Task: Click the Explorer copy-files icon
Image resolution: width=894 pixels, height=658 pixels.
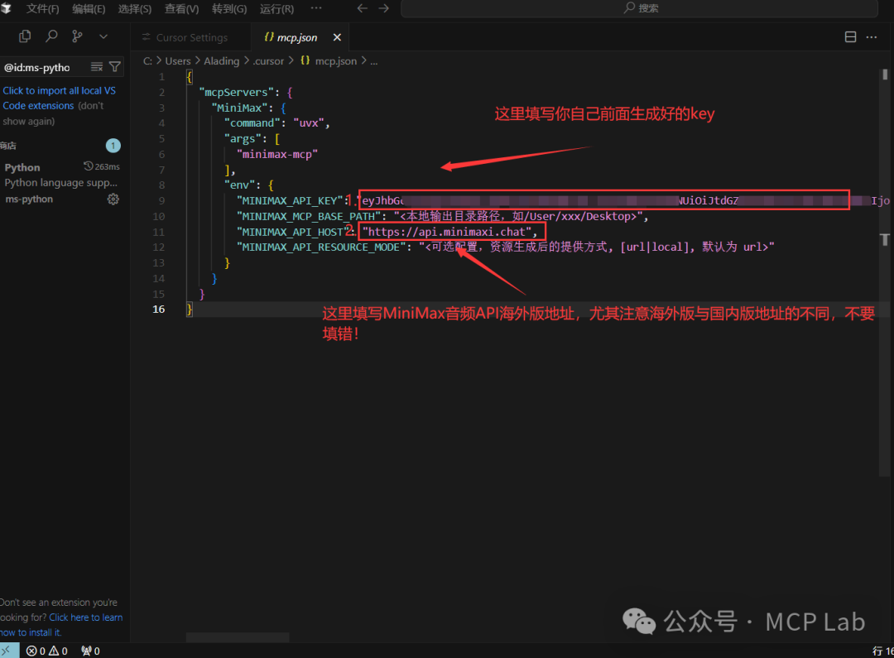Action: click(24, 36)
